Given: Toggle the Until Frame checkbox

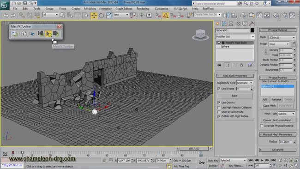Looking at the screenshot, I should pos(219,89).
